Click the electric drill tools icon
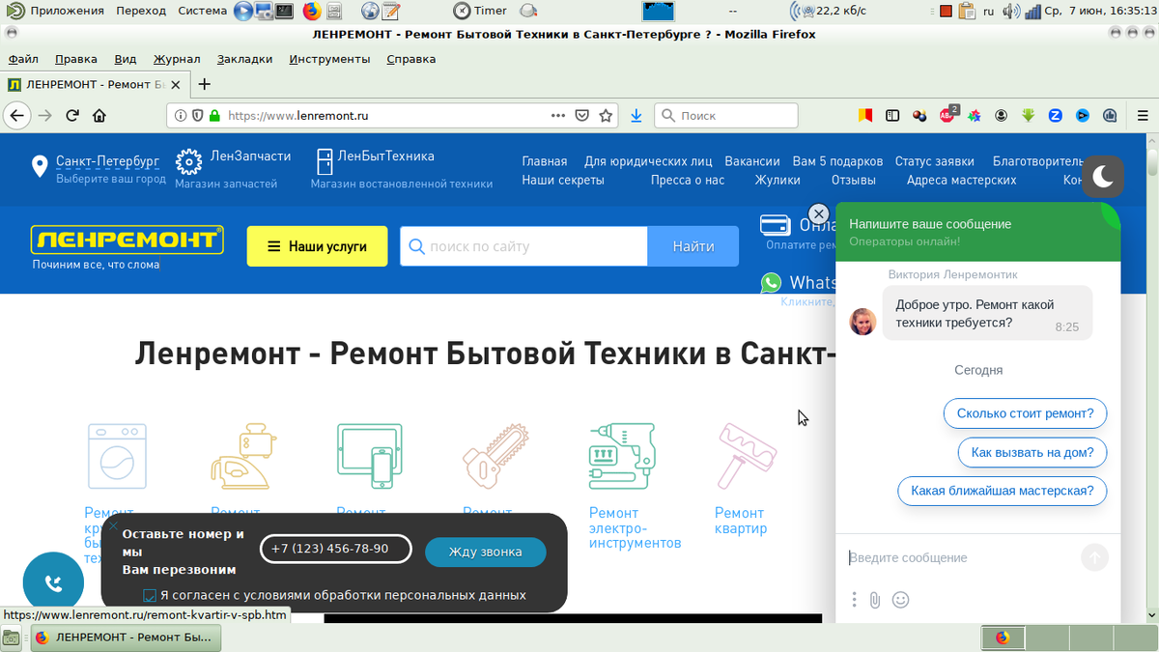 (622, 456)
